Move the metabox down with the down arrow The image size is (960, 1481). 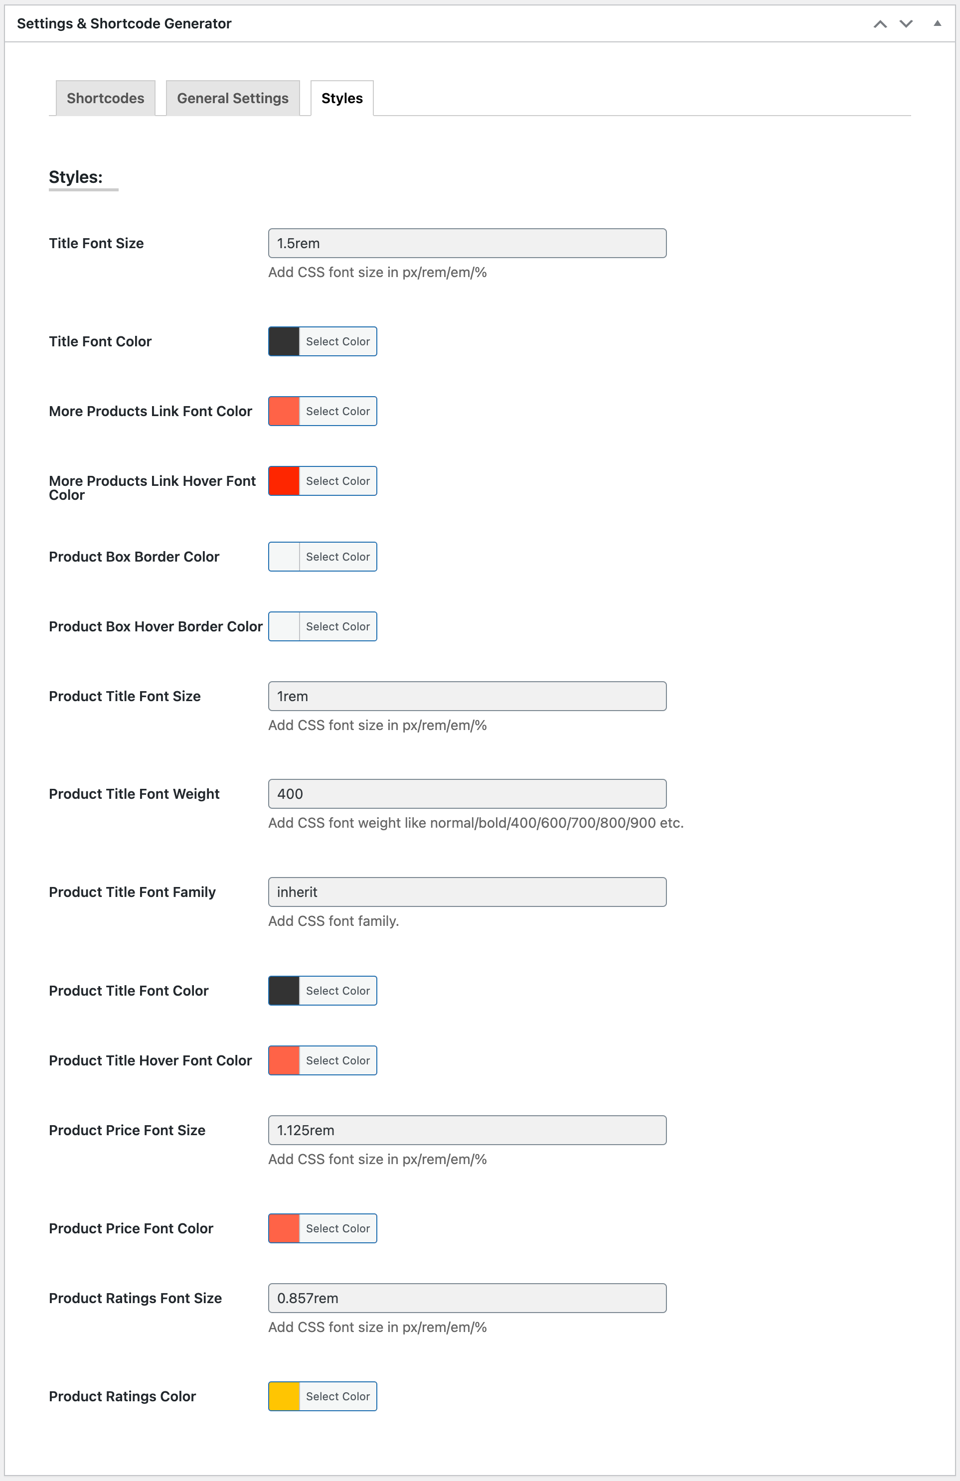point(906,23)
